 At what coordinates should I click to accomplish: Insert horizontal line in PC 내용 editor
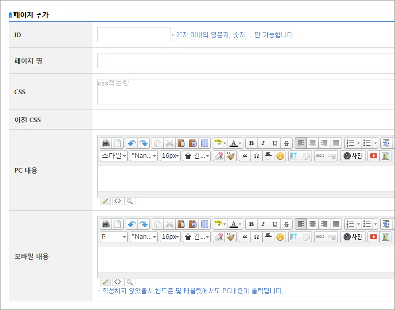pyautogui.click(x=268, y=156)
